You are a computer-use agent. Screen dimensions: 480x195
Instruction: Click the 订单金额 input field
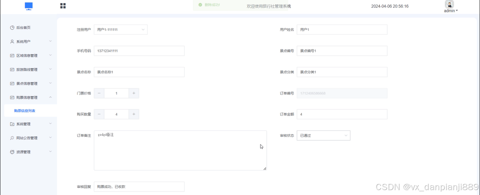pos(342,114)
